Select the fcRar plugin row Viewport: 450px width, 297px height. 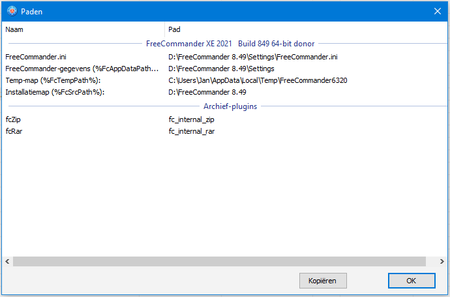14,131
